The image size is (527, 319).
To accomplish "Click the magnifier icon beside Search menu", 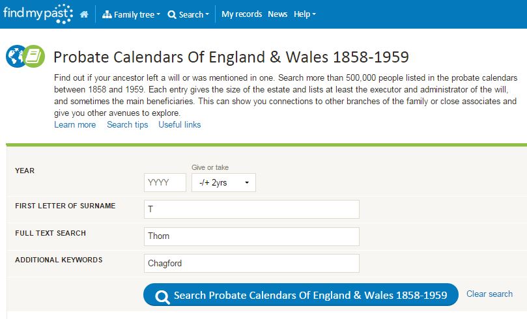I will pos(172,14).
